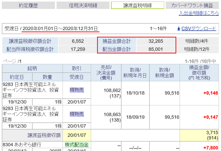This screenshot has height=151, width=221.
Task: Click the 約定日 sub-header
Action: pyautogui.click(x=17, y=77)
